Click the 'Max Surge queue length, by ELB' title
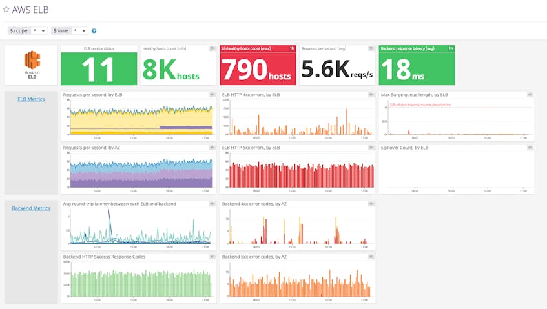This screenshot has height=309, width=547. (415, 95)
